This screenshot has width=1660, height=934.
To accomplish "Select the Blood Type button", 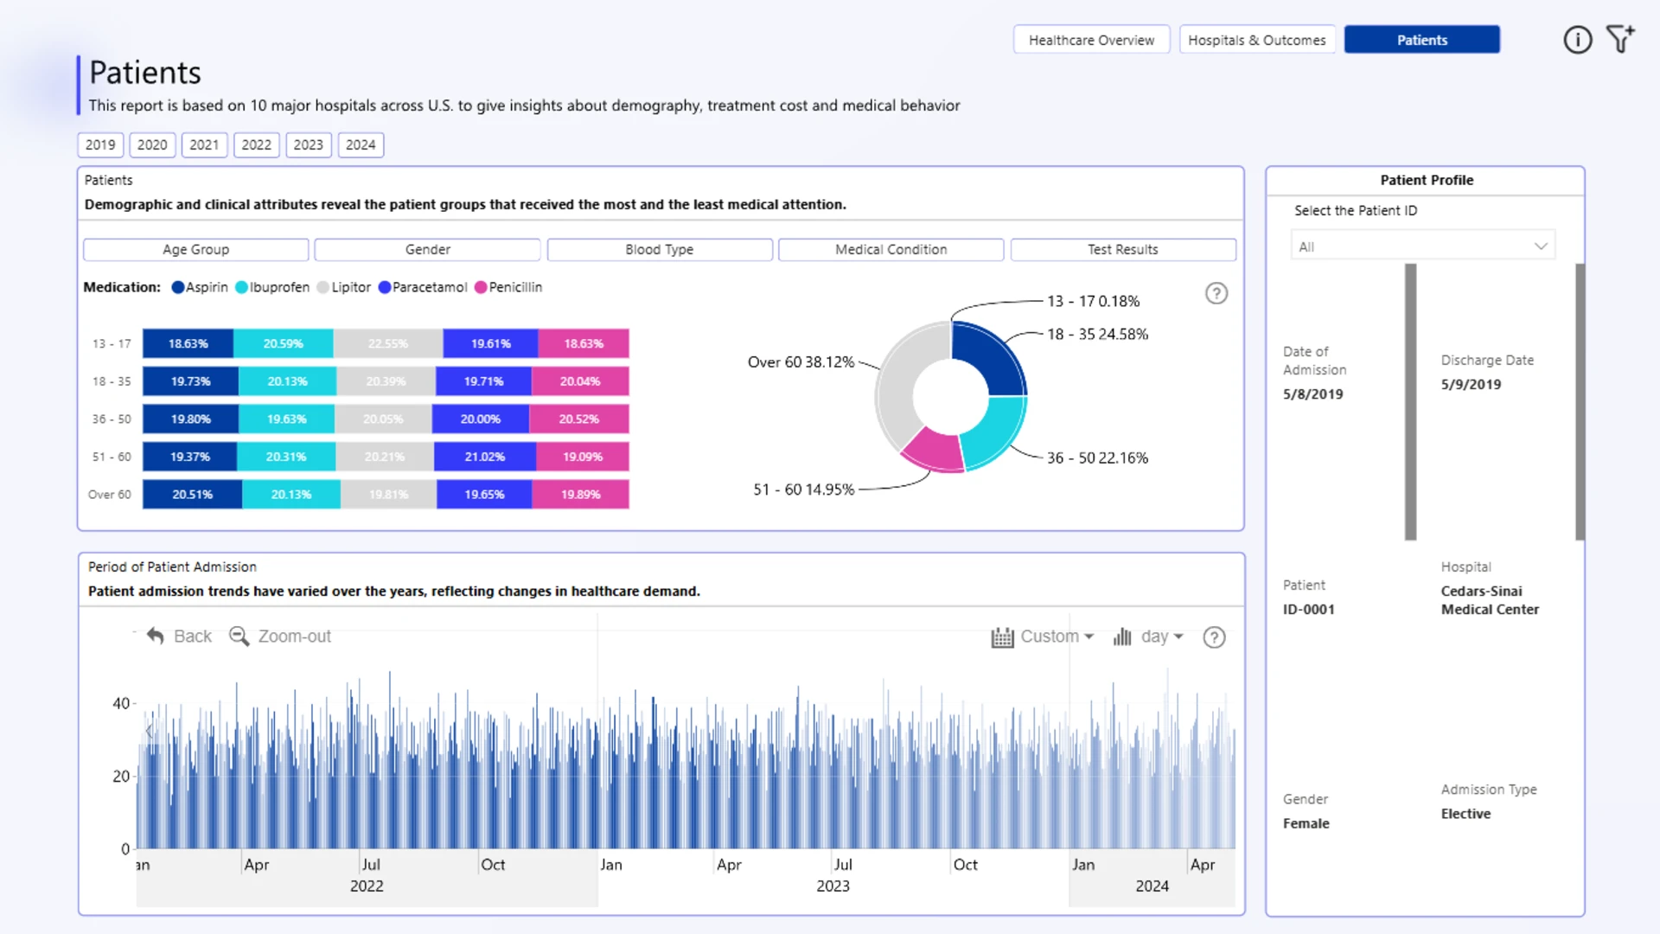I will 660,250.
